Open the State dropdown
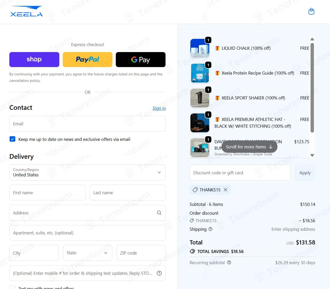The width and height of the screenshot is (330, 289). coord(88,253)
